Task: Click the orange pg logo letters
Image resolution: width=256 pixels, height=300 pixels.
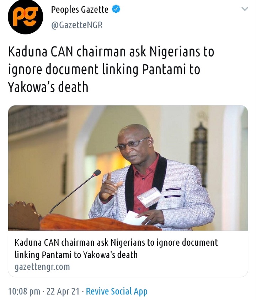Action: (25, 17)
